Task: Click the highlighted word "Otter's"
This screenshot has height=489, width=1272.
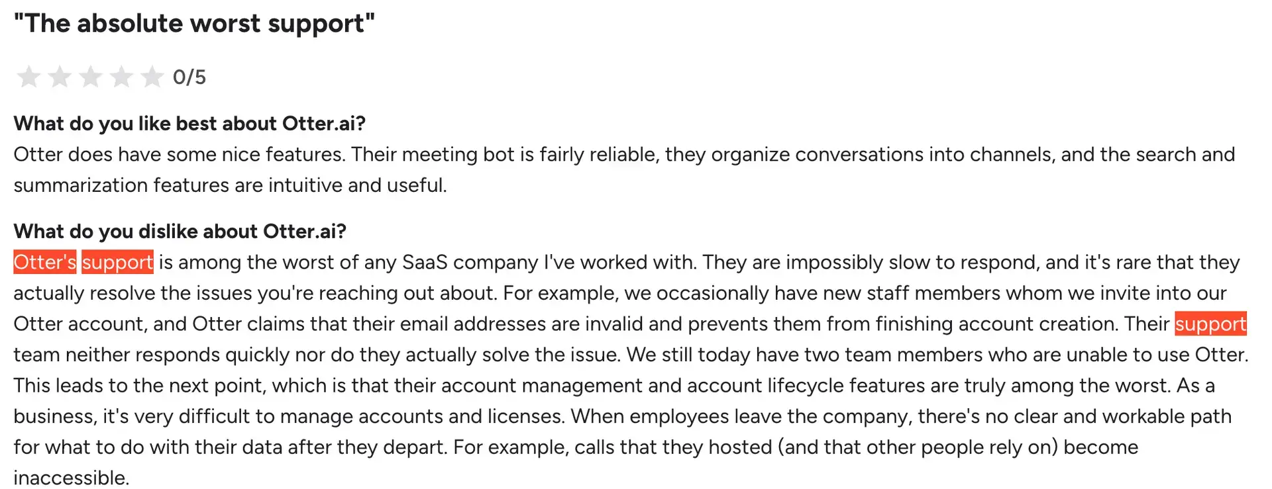Action: point(45,263)
